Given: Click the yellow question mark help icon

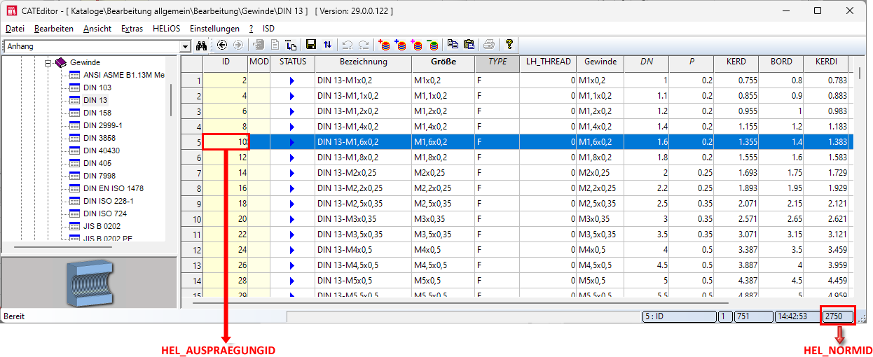Looking at the screenshot, I should (509, 45).
